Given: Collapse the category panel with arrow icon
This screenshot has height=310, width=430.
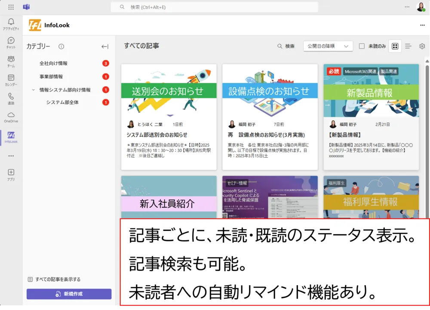Looking at the screenshot, I should 104,46.
